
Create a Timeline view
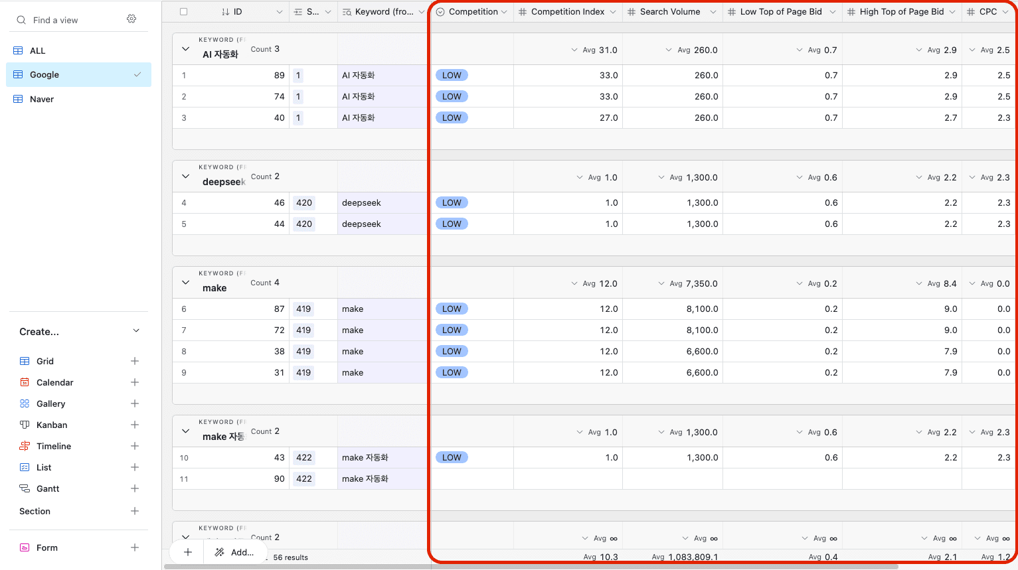click(x=78, y=446)
